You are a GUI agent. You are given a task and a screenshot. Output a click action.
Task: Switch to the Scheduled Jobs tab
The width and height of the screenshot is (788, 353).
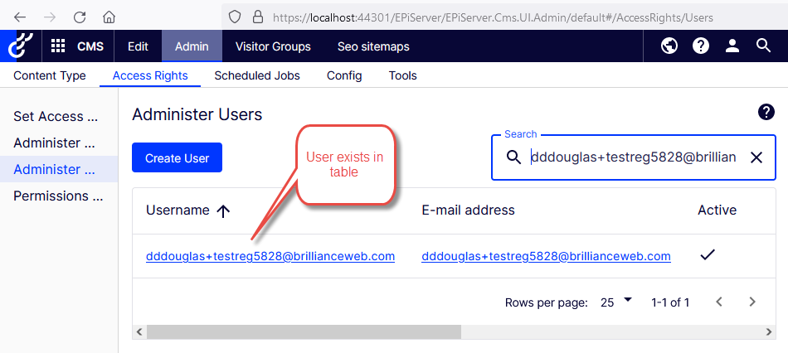pos(257,75)
